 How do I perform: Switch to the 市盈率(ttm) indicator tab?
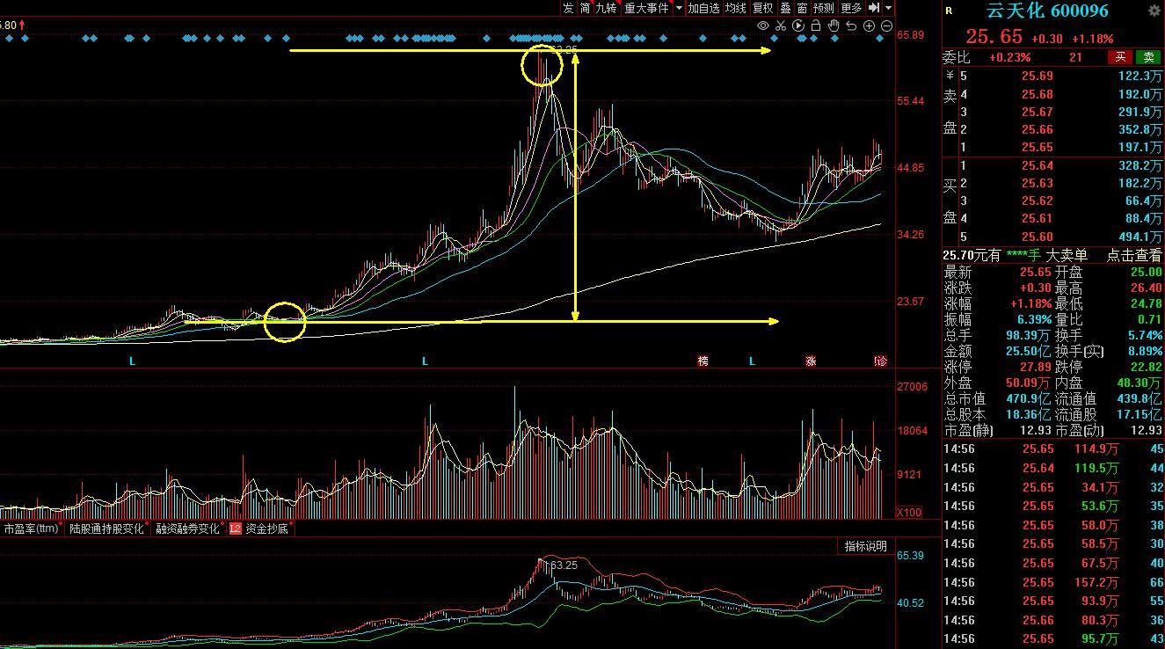[32, 529]
